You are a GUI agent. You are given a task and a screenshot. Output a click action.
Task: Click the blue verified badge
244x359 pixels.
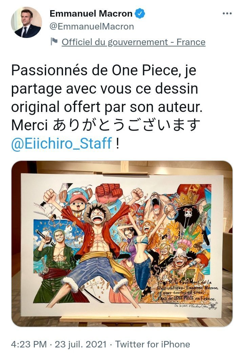pyautogui.click(x=140, y=14)
